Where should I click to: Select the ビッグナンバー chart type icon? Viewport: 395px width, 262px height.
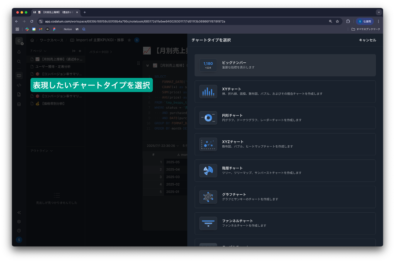[x=208, y=65]
